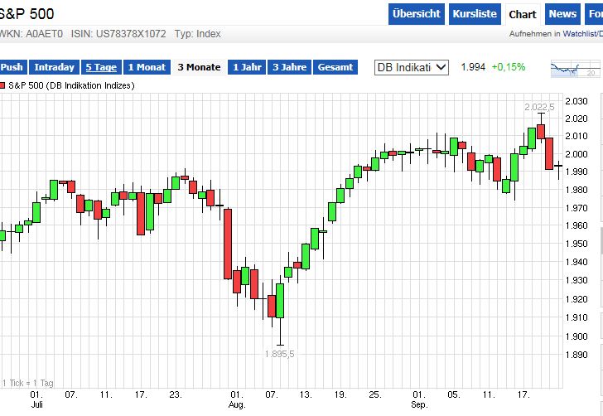This screenshot has height=416, width=603.
Task: Show the 3 Jahre time range
Action: 290,67
